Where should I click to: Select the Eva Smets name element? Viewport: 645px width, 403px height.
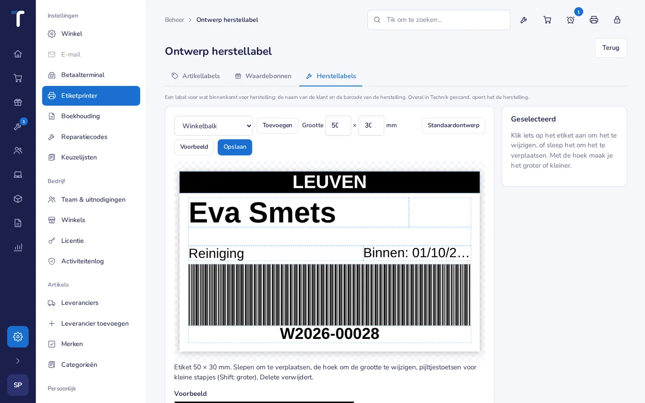(298, 212)
